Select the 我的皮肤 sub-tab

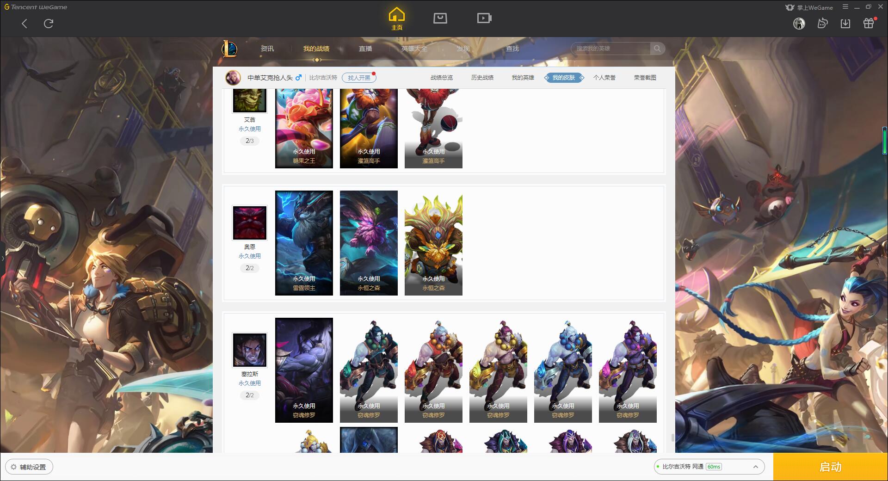[x=564, y=78]
